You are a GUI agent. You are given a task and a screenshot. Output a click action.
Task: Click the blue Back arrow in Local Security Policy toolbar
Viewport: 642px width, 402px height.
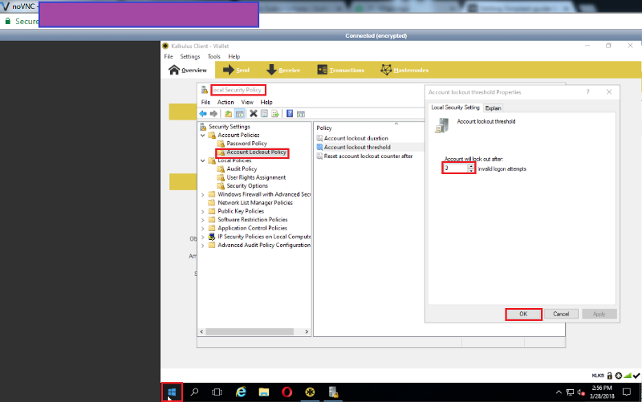[203, 113]
